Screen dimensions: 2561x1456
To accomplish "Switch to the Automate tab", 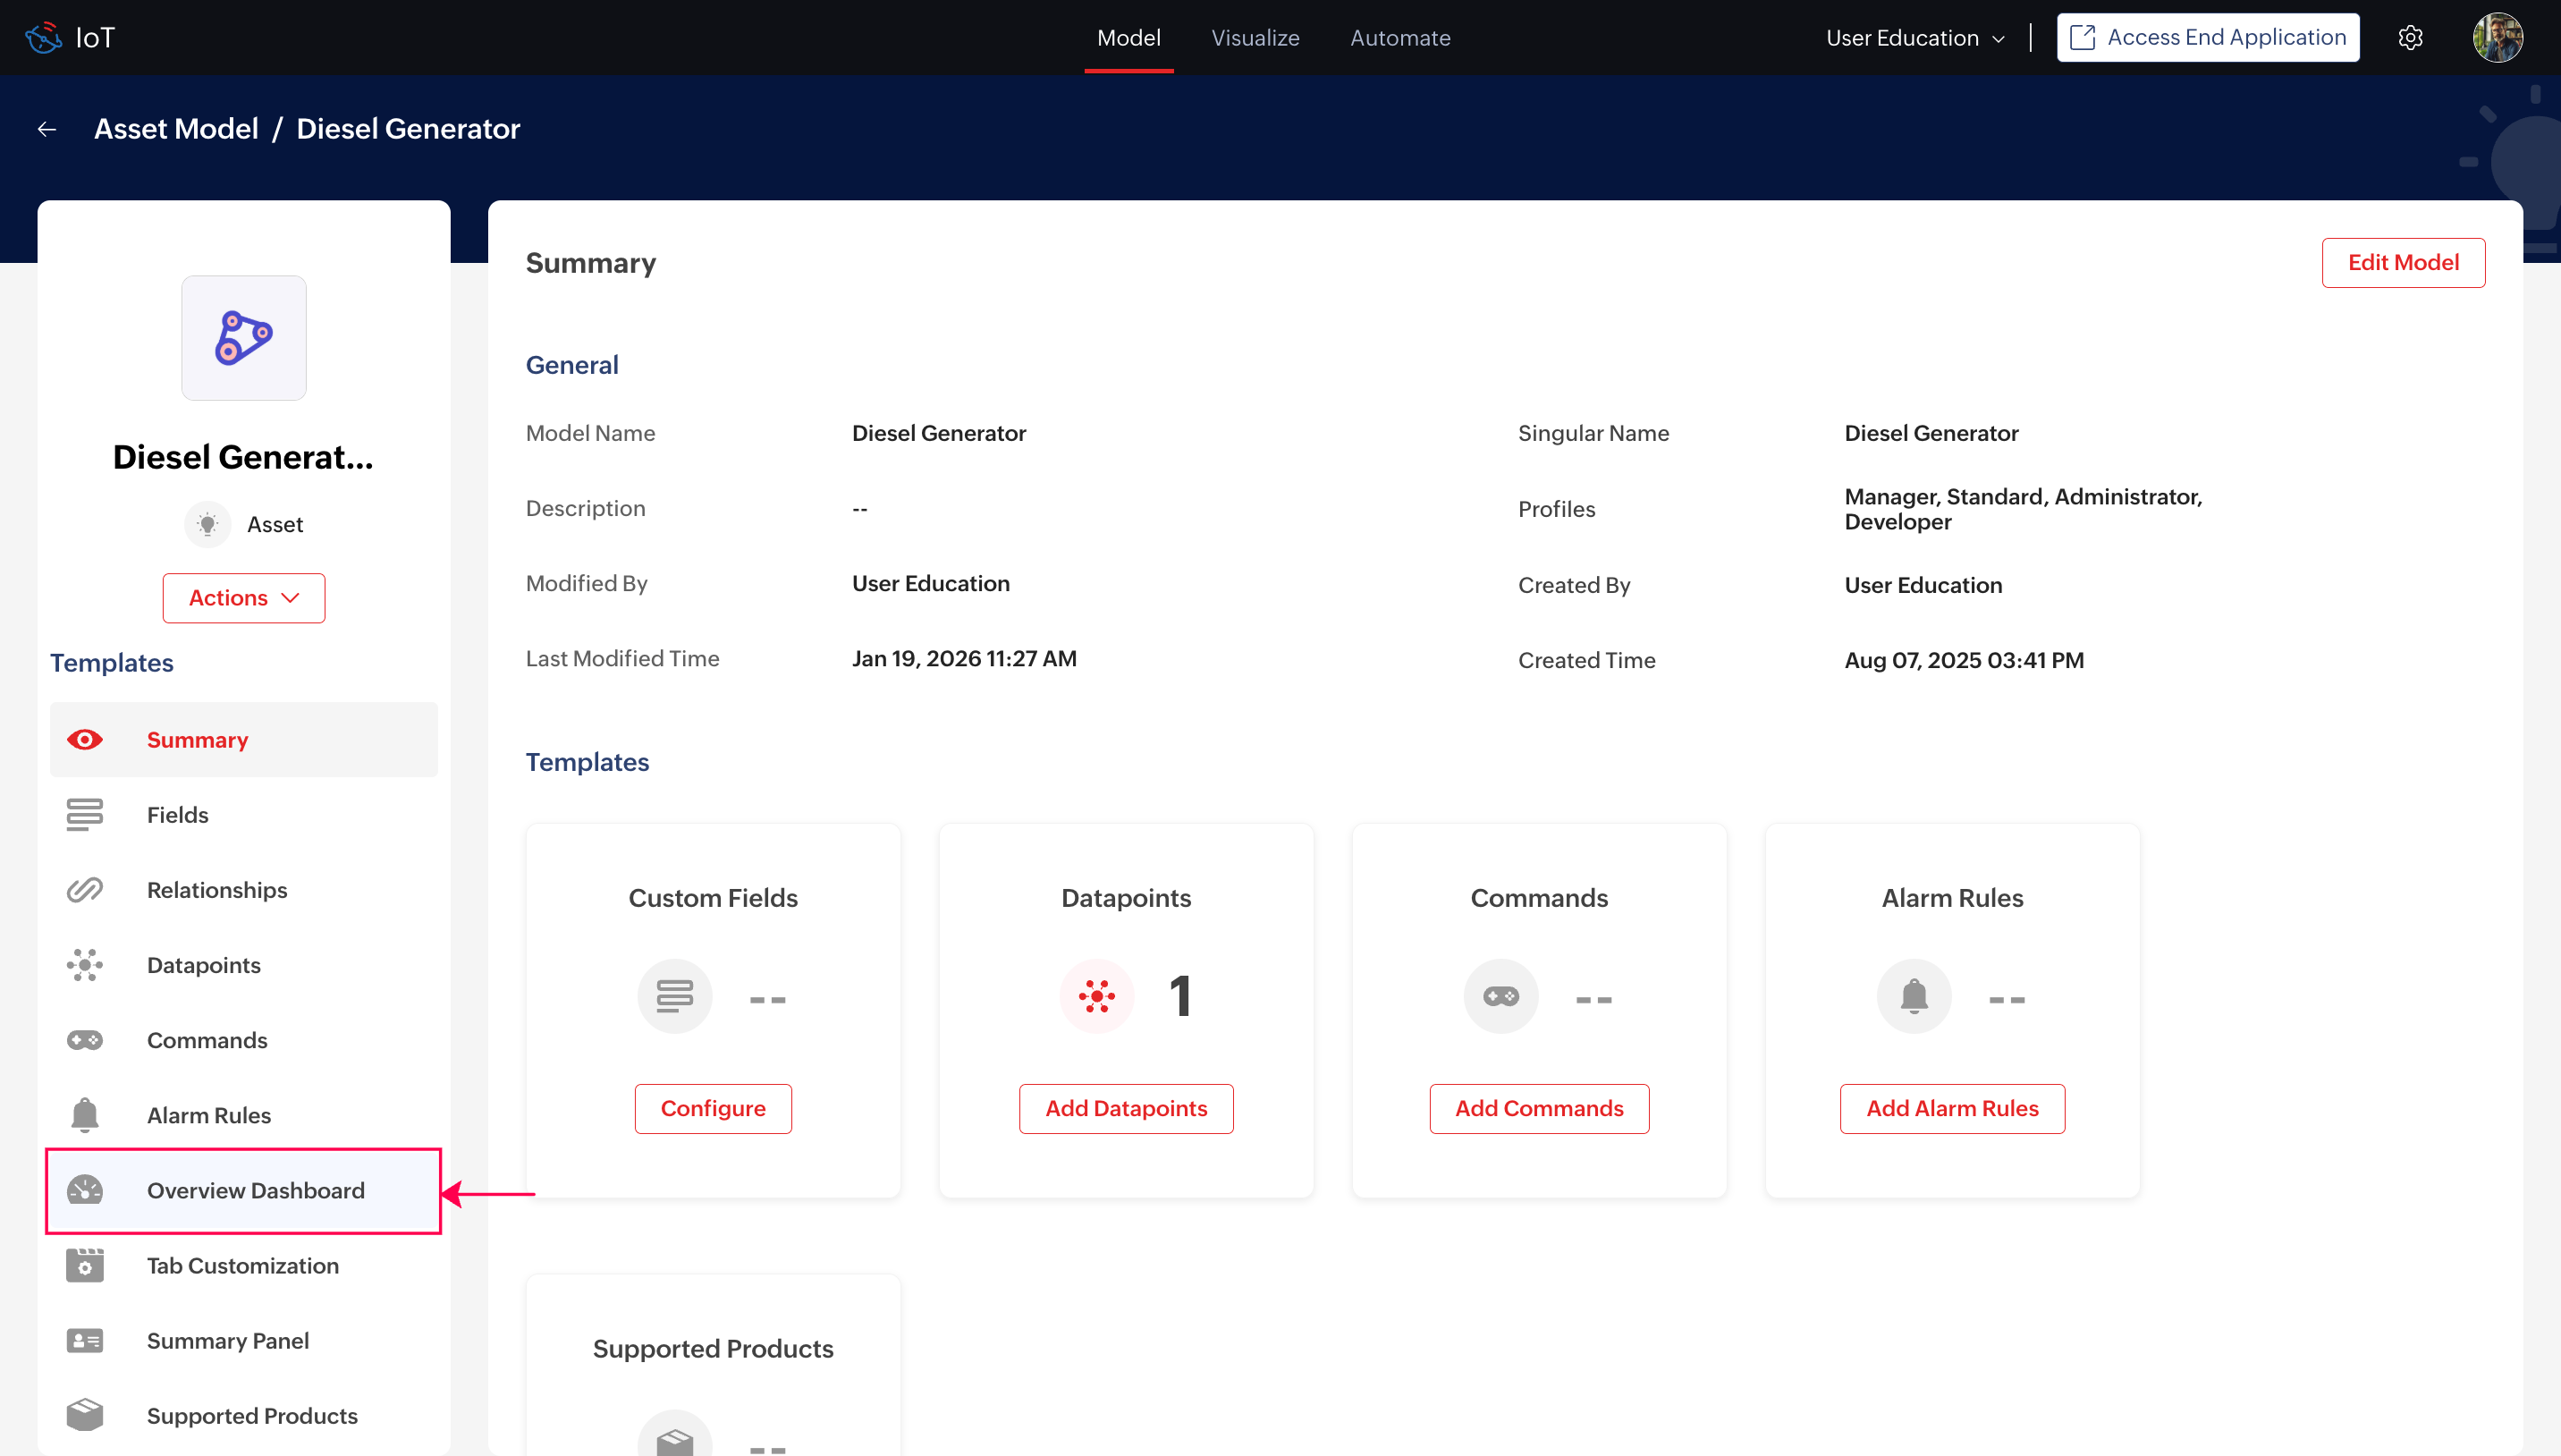I will tap(1399, 38).
